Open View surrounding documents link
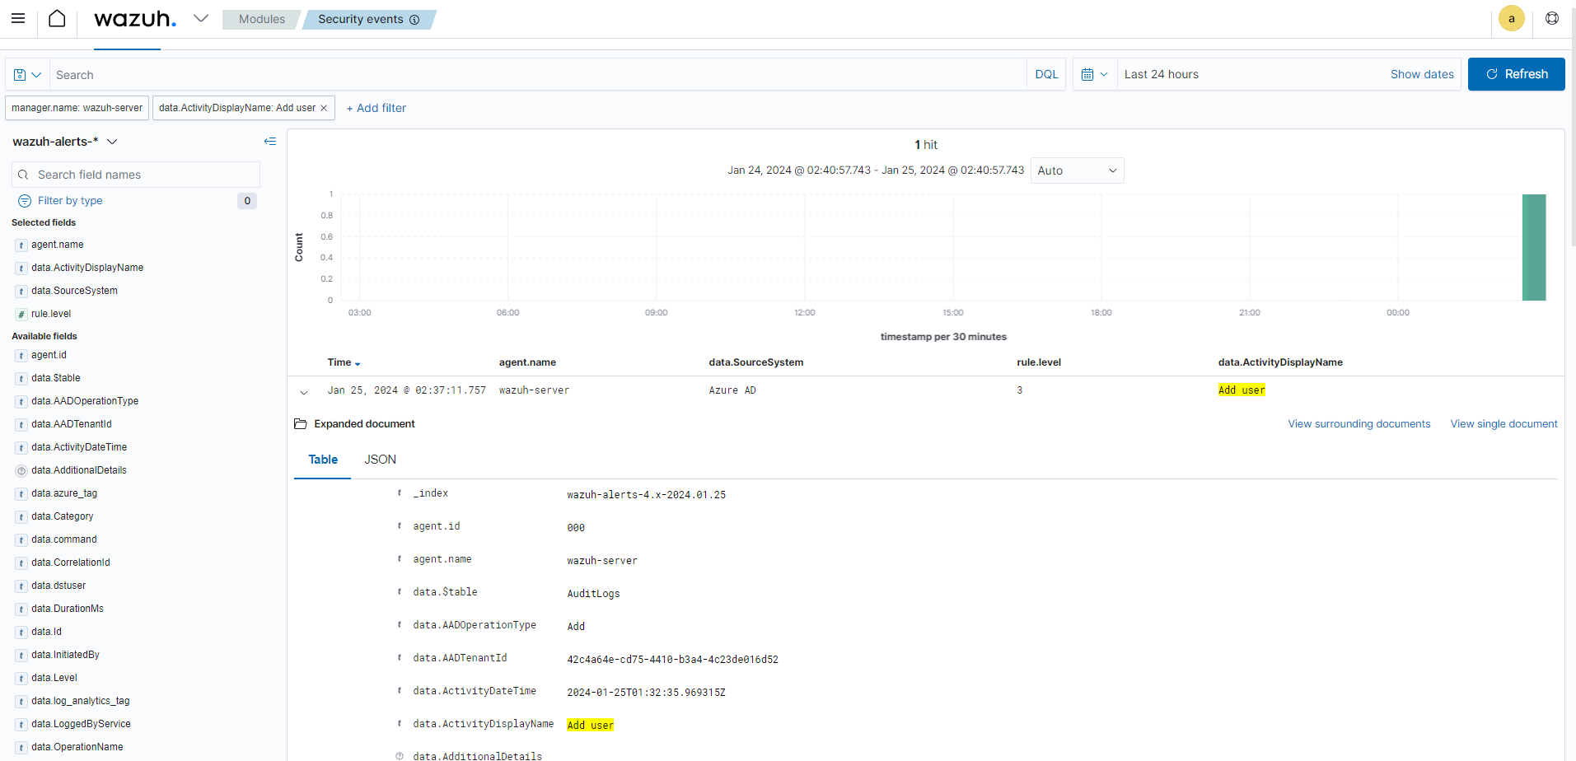Image resolution: width=1576 pixels, height=761 pixels. [x=1359, y=424]
